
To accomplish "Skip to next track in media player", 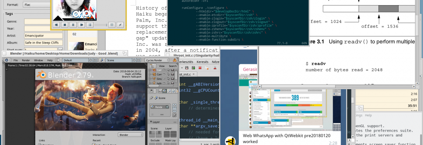I will [81, 25].
